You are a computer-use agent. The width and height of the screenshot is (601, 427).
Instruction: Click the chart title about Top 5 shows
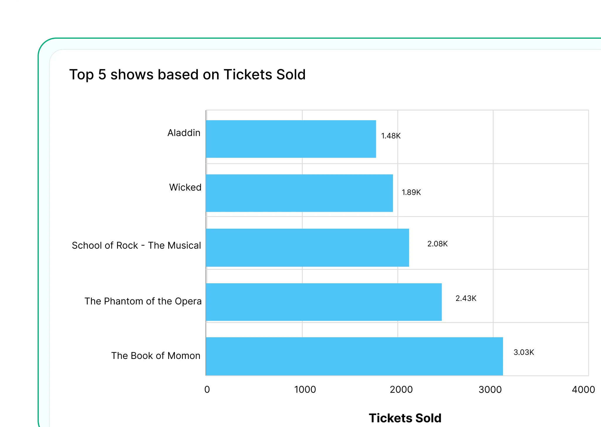tap(187, 74)
